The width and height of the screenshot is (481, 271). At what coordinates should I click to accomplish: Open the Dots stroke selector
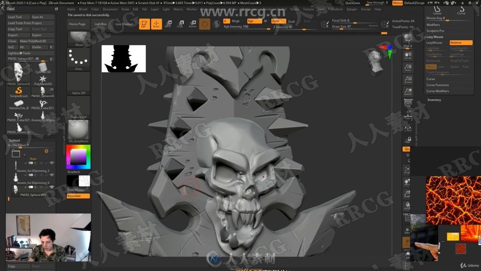tap(79, 59)
